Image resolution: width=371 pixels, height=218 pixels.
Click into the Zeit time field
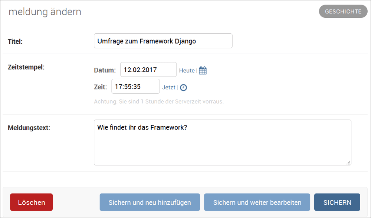pos(135,87)
